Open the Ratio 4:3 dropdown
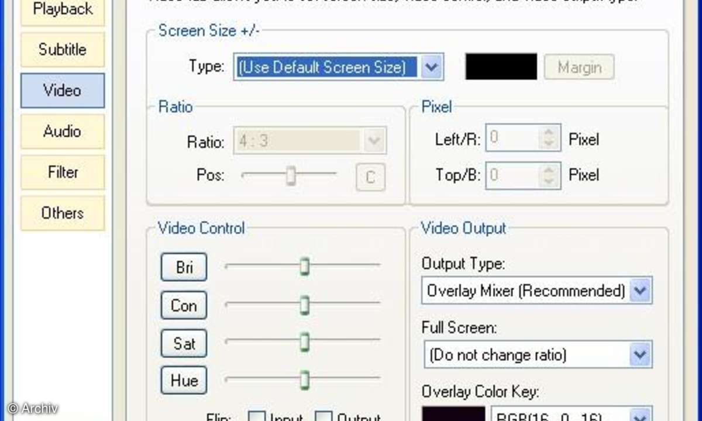The height and width of the screenshot is (421, 702). point(310,142)
